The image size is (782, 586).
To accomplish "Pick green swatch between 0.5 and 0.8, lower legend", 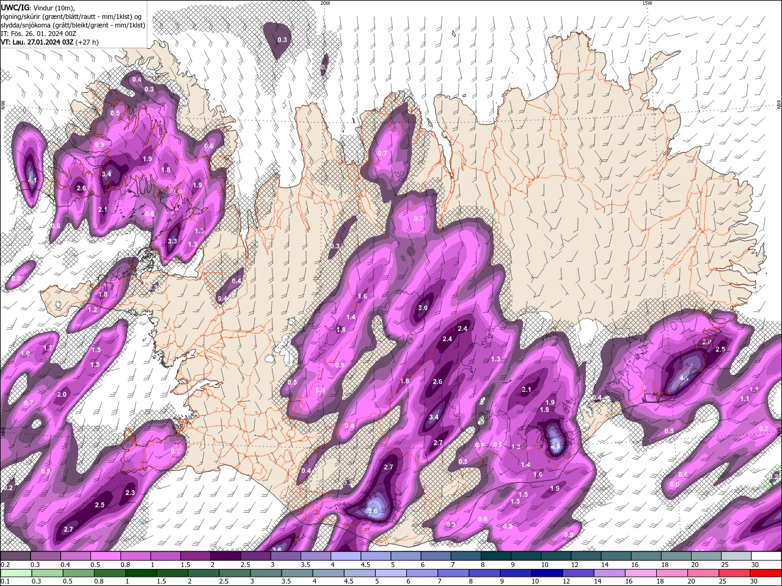I will pos(78,573).
